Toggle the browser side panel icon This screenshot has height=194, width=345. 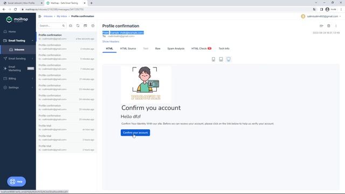321,10
